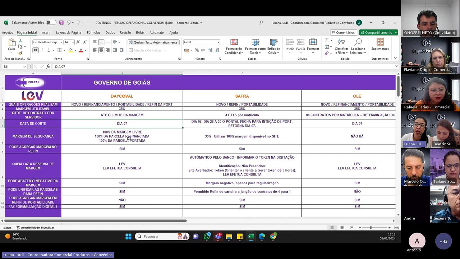Open the search magnifier in title bar

tap(261, 23)
